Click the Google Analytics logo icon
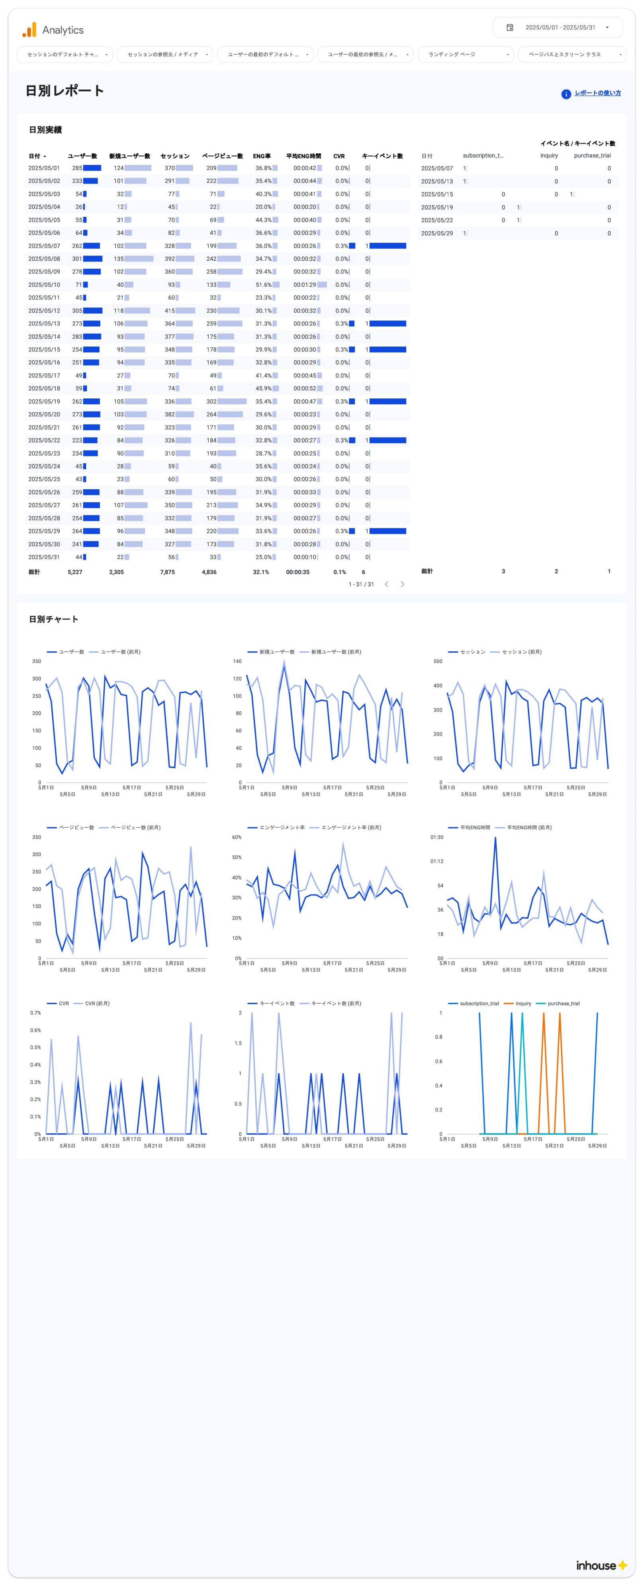The image size is (642, 1590). 29,30
